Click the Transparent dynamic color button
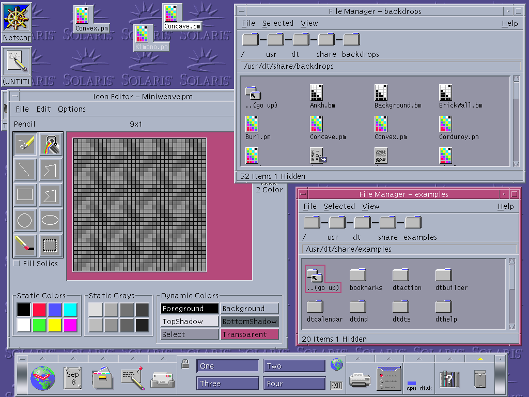 point(250,334)
